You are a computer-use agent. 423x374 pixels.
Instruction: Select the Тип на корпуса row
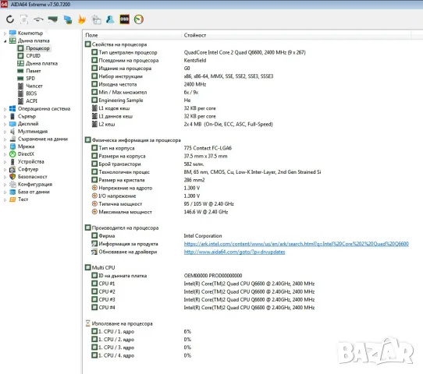[162, 148]
